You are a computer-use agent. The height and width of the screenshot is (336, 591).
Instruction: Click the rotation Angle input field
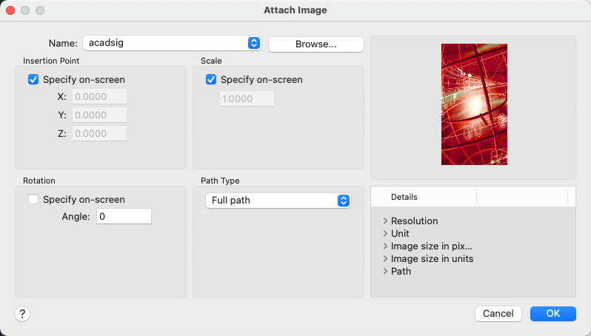pyautogui.click(x=124, y=216)
